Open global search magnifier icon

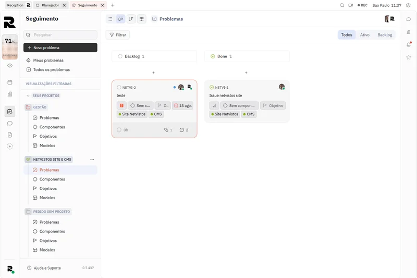pyautogui.click(x=342, y=5)
